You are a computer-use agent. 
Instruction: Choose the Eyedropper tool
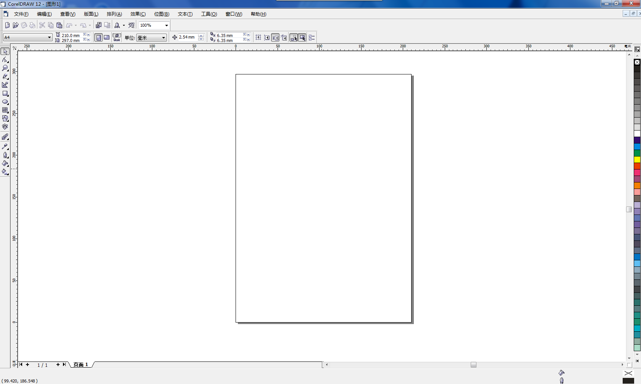pyautogui.click(x=5, y=147)
